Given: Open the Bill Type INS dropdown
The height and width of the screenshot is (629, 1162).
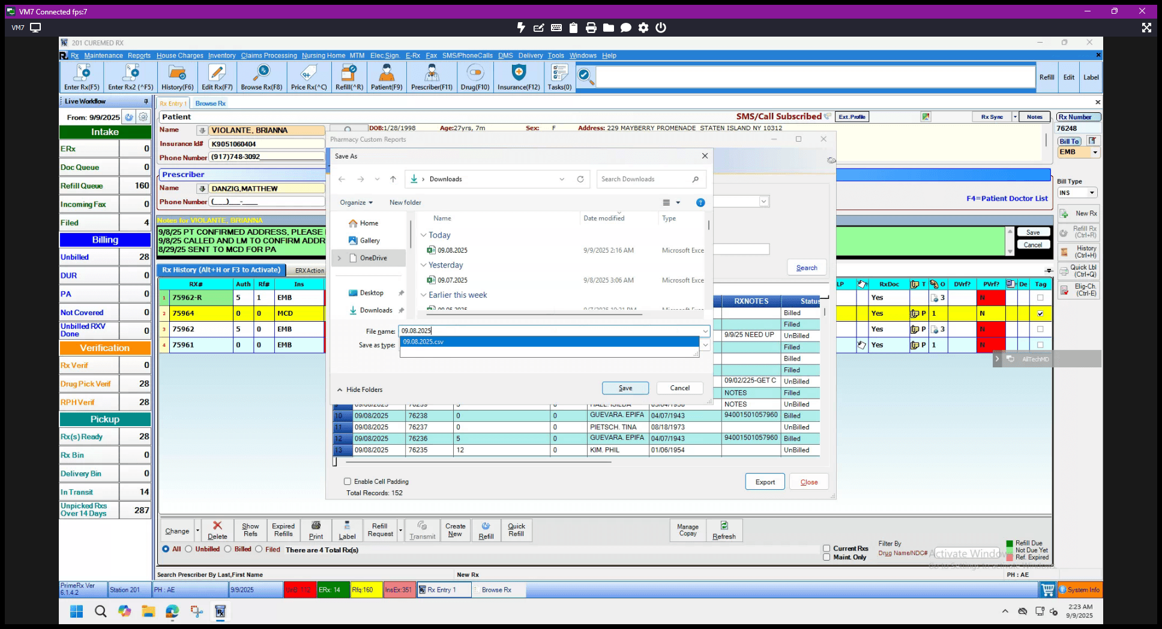Looking at the screenshot, I should click(x=1092, y=193).
